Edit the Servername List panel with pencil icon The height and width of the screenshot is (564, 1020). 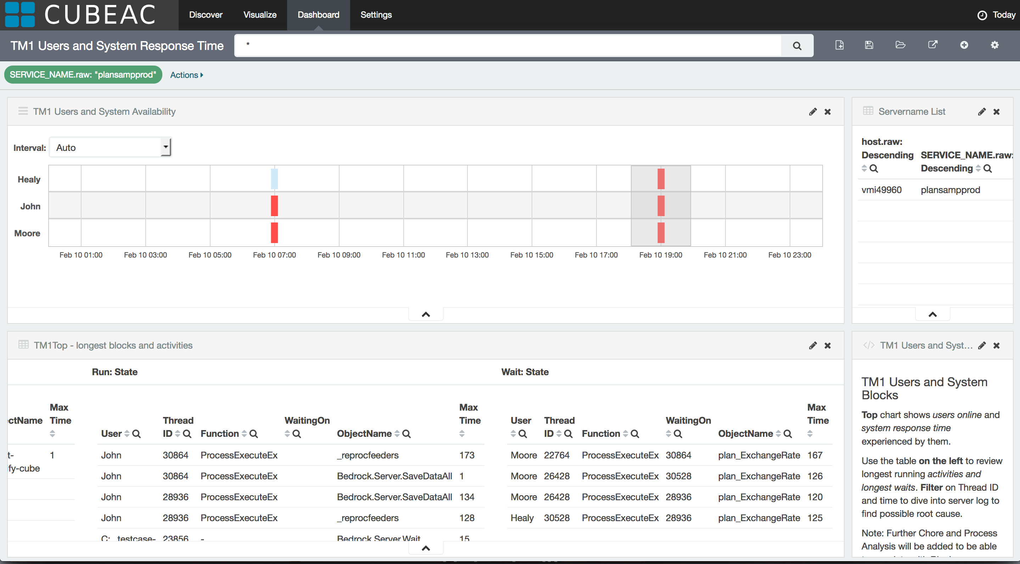click(982, 112)
